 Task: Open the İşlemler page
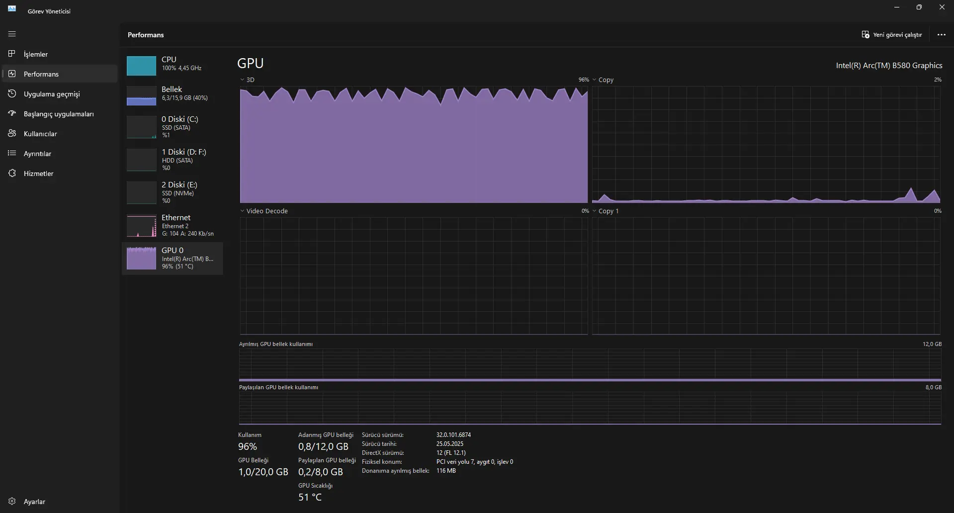60,54
